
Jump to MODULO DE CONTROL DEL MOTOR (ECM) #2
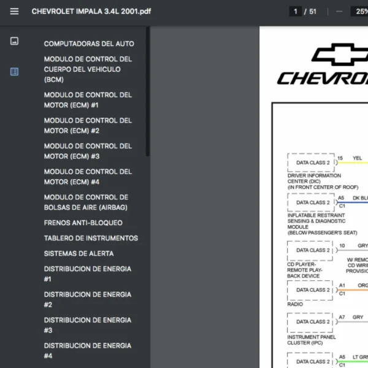88,126
